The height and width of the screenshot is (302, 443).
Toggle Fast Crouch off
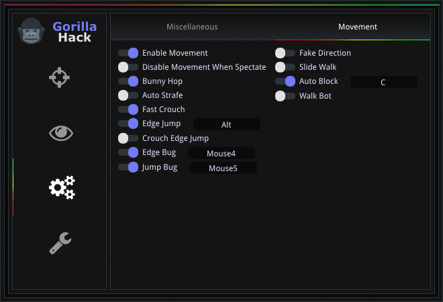[128, 109]
